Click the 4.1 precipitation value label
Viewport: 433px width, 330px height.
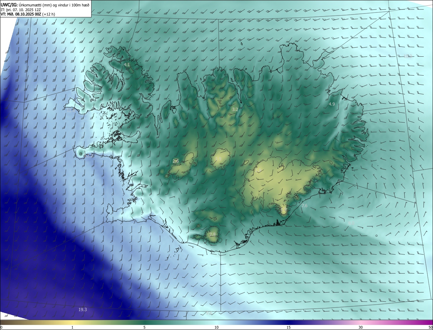(127, 64)
